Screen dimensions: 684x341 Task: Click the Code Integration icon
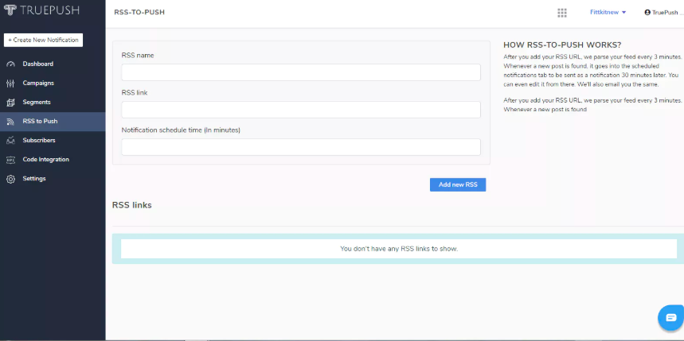(11, 160)
